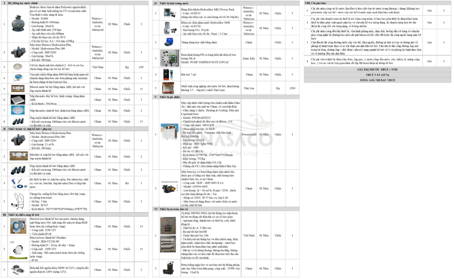The height and width of the screenshot is (279, 454).
Task: Select section header "Thiết bị an toàn, bảo vệ"
Action: (174, 209)
